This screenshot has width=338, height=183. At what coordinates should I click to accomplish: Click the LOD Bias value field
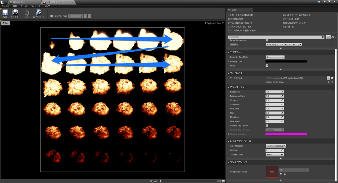(x=275, y=150)
